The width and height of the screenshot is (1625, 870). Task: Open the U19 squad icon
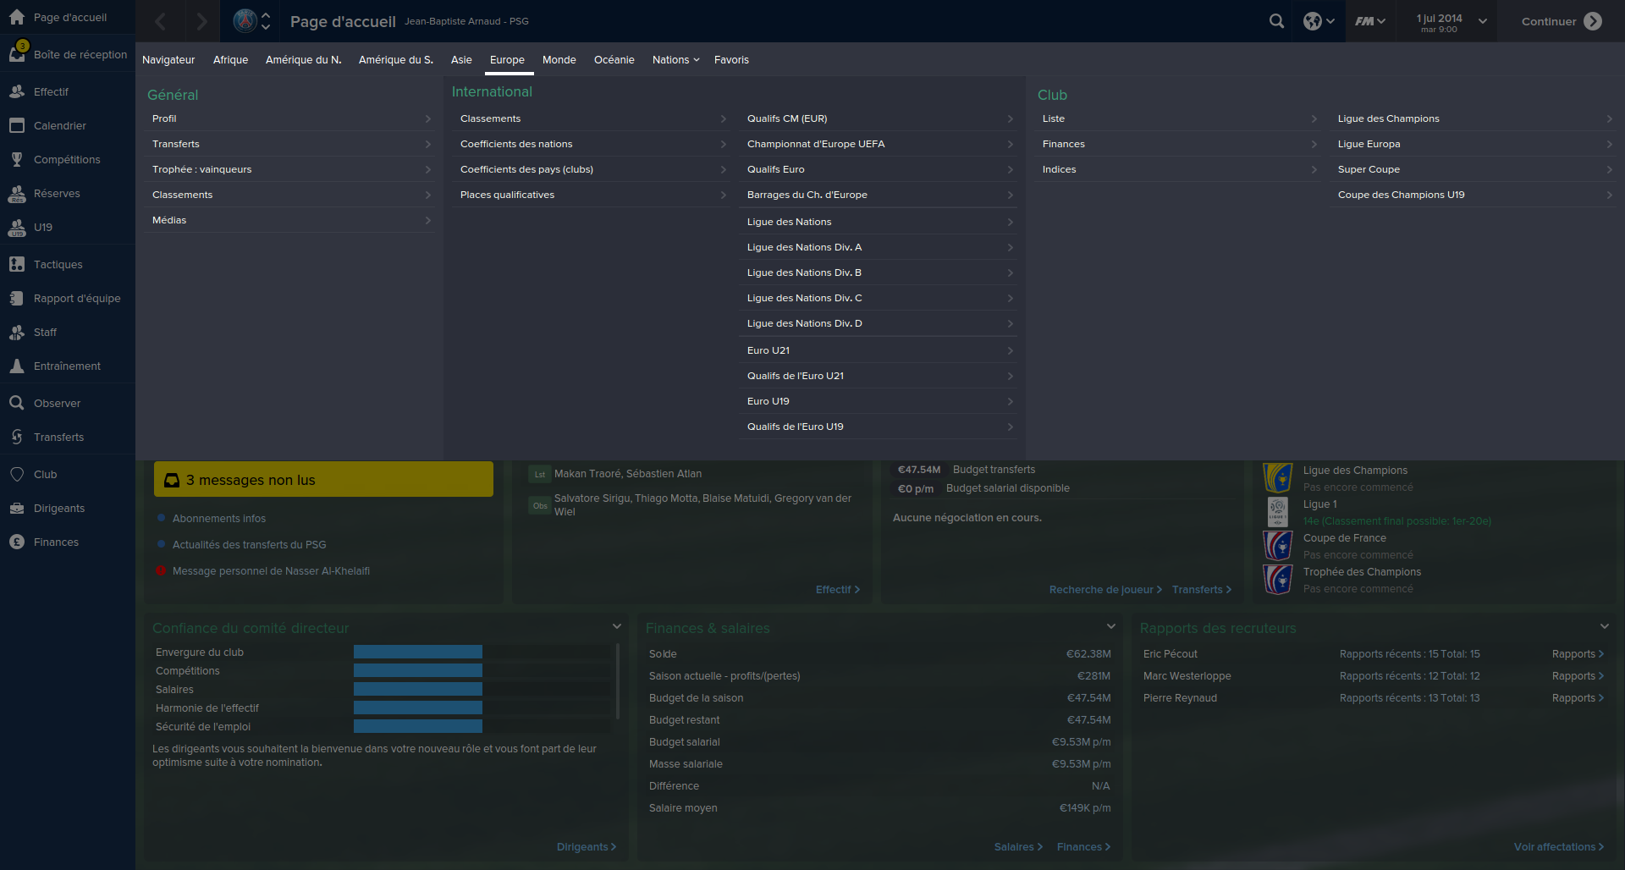pyautogui.click(x=17, y=228)
